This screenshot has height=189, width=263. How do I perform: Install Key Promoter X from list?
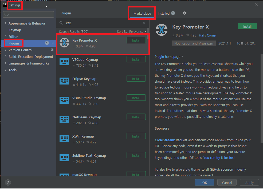(136, 40)
